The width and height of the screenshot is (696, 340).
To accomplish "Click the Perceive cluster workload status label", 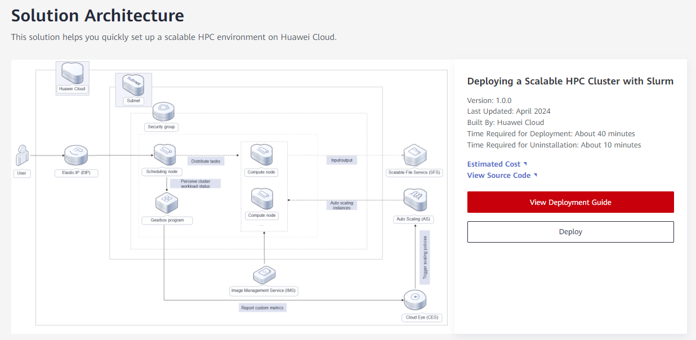I will [x=195, y=184].
